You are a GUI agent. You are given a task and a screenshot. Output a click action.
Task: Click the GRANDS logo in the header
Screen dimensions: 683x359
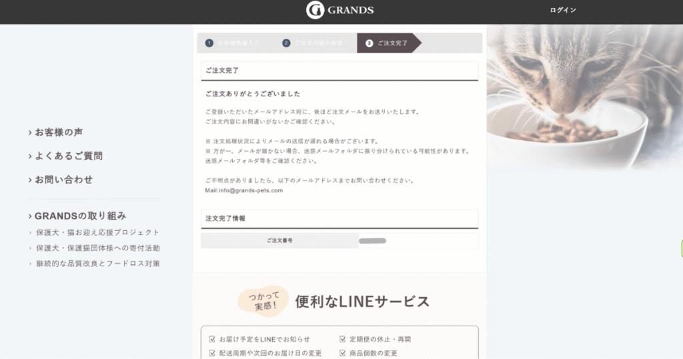coord(339,10)
